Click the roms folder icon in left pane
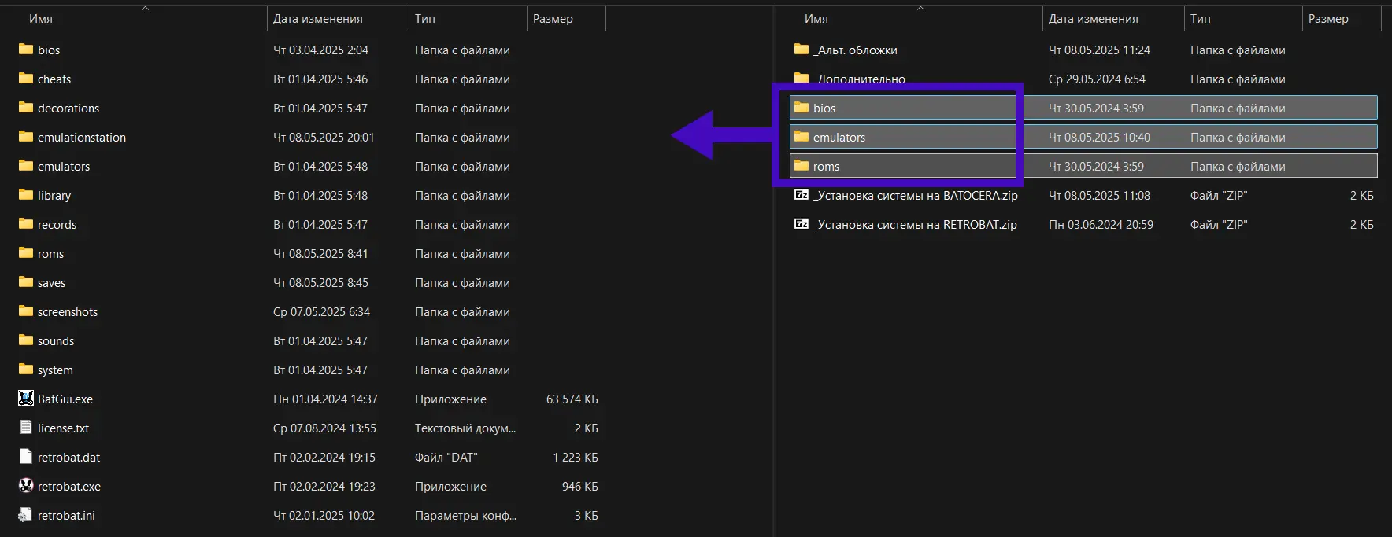The width and height of the screenshot is (1392, 537). [x=26, y=253]
